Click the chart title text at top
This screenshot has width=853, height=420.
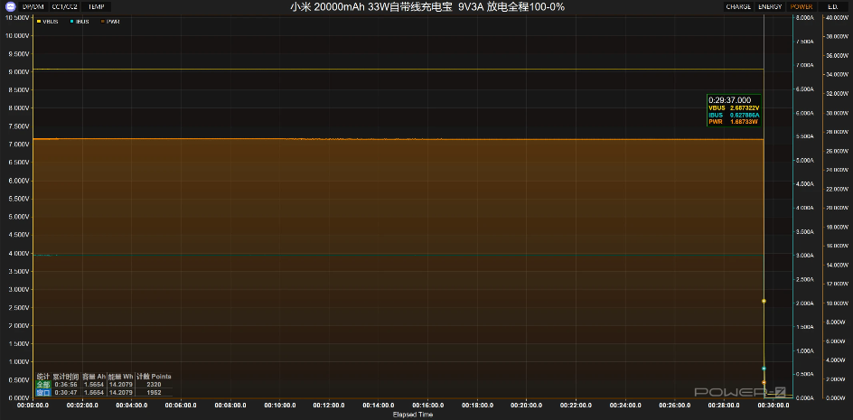(427, 7)
